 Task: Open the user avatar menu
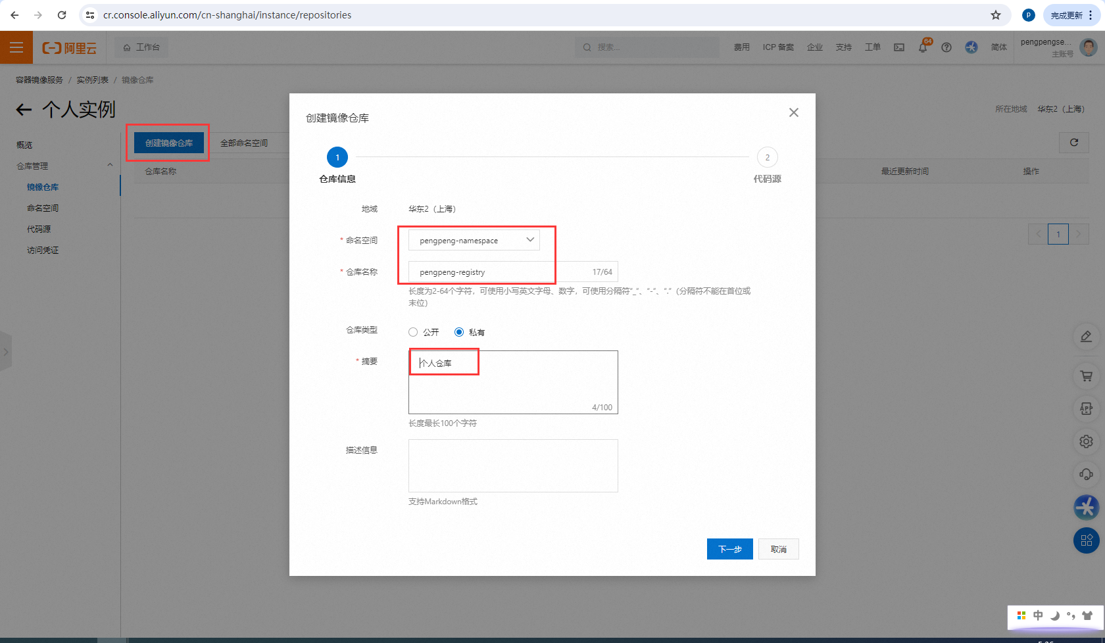click(x=1089, y=47)
